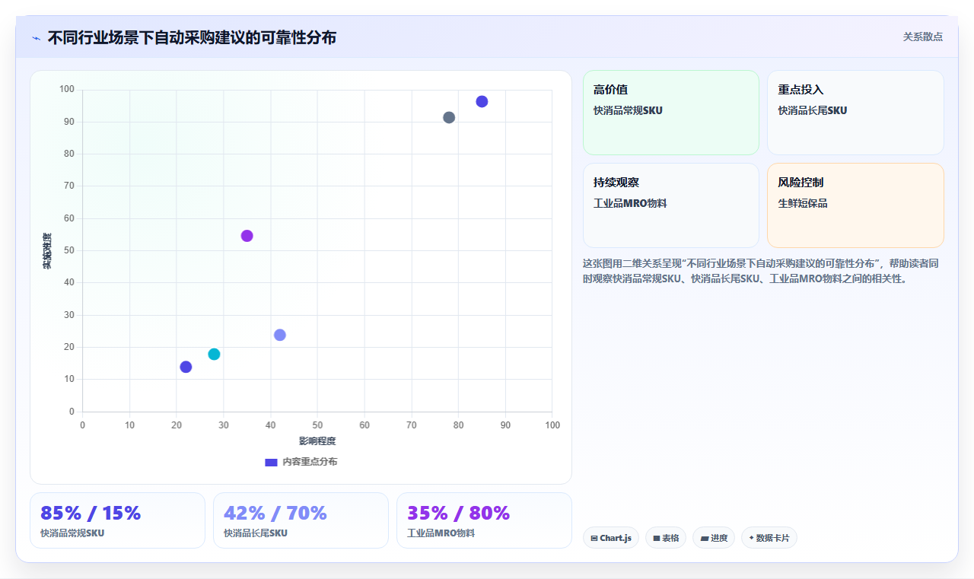Click 快消品长尾SKU label under 42% / 70%
974x579 pixels.
(x=256, y=533)
